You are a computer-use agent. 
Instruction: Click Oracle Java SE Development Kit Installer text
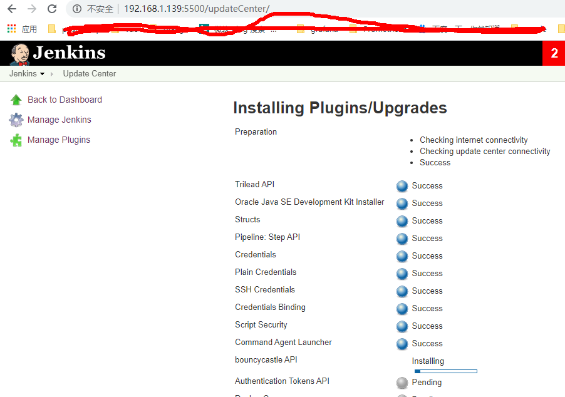[x=309, y=202]
